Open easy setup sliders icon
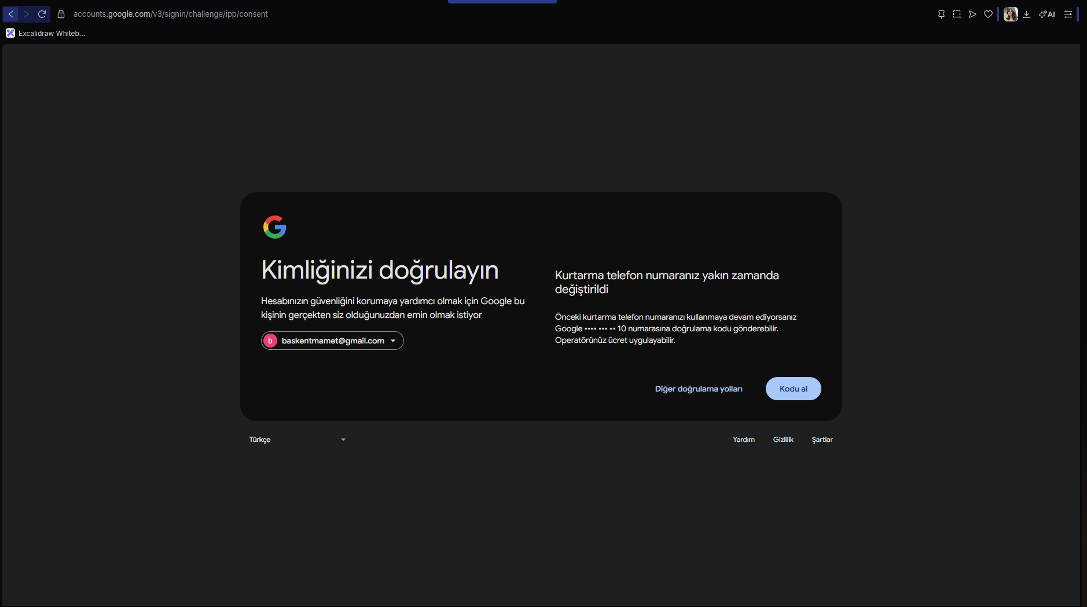 tap(1068, 14)
